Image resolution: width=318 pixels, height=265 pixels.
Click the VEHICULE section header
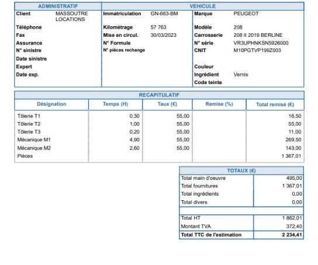tap(203, 6)
